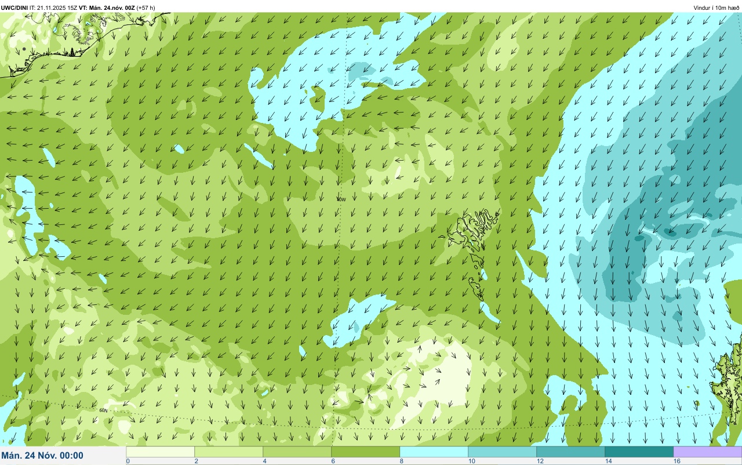Click legend scale value "16"
Image resolution: width=742 pixels, height=465 pixels.
(x=676, y=461)
